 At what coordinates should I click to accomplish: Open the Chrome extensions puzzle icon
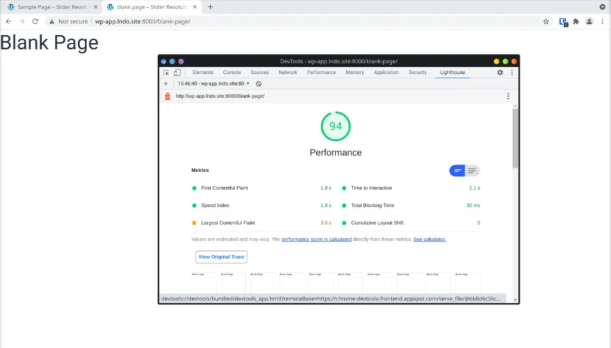tap(576, 21)
